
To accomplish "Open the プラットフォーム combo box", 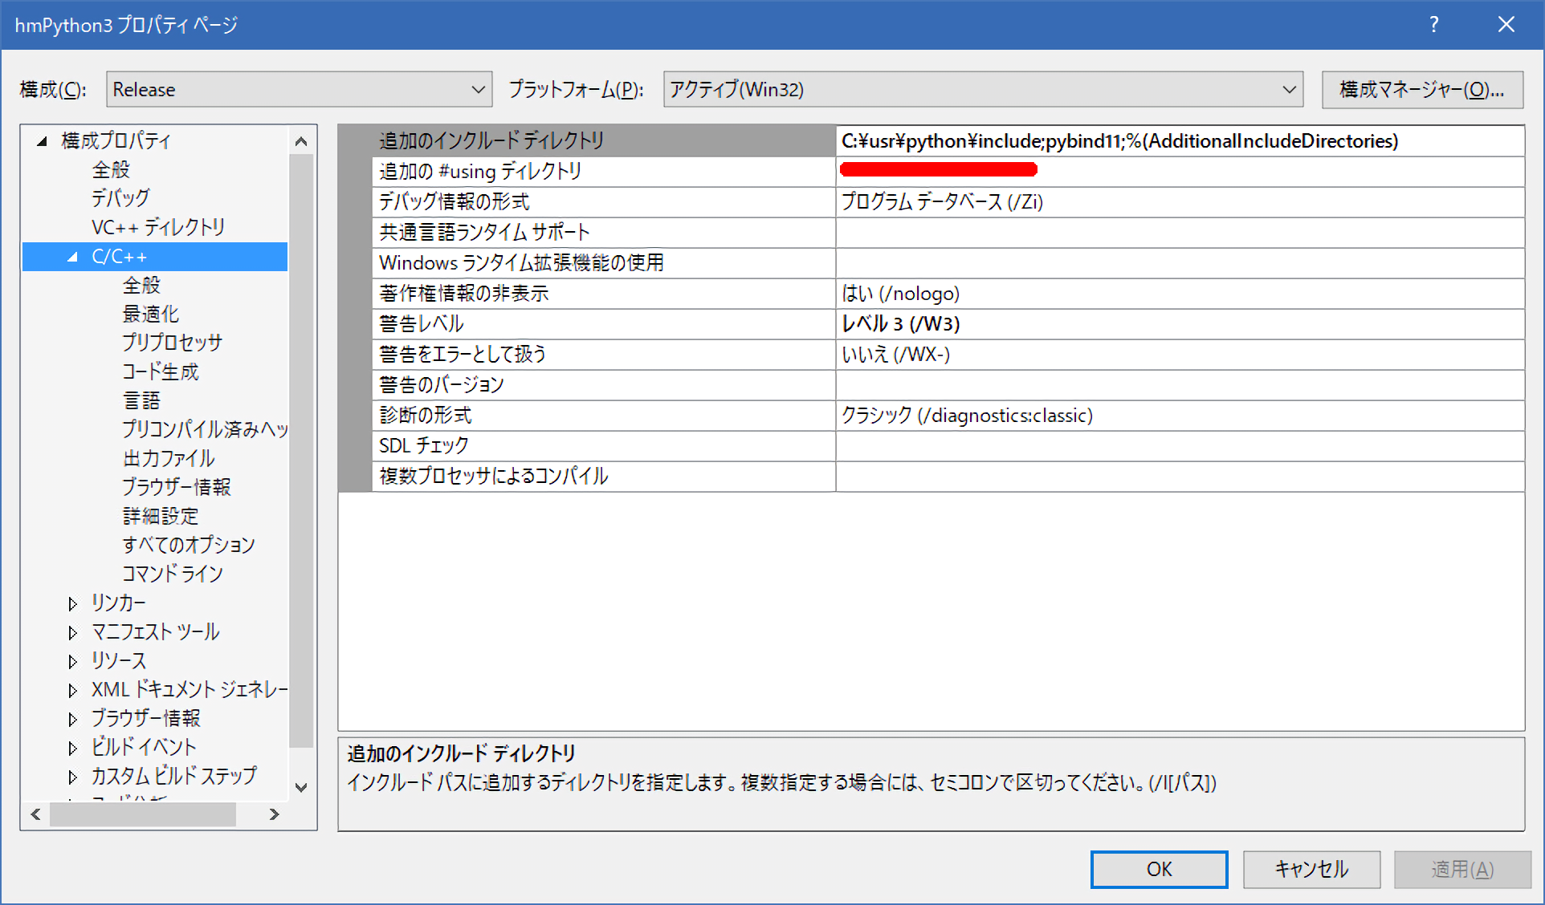I will (x=982, y=90).
